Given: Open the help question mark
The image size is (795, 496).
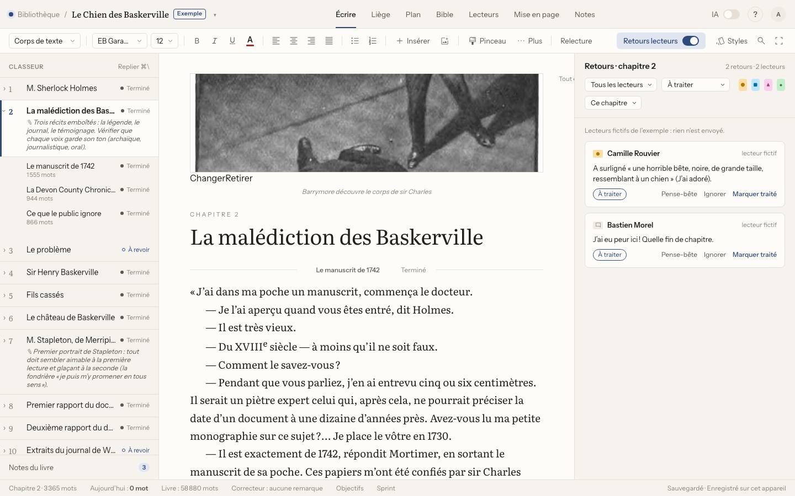Looking at the screenshot, I should click(755, 14).
